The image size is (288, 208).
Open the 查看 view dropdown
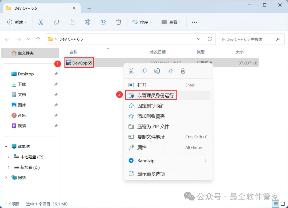coord(171,22)
